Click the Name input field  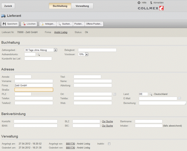point(93,81)
